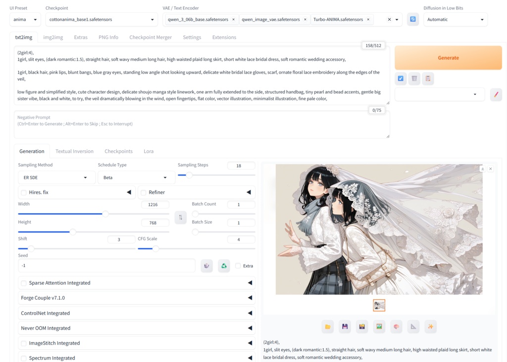This screenshot has width=507, height=362.
Task: Enable ImageStitch Integrated
Action: tap(24, 343)
